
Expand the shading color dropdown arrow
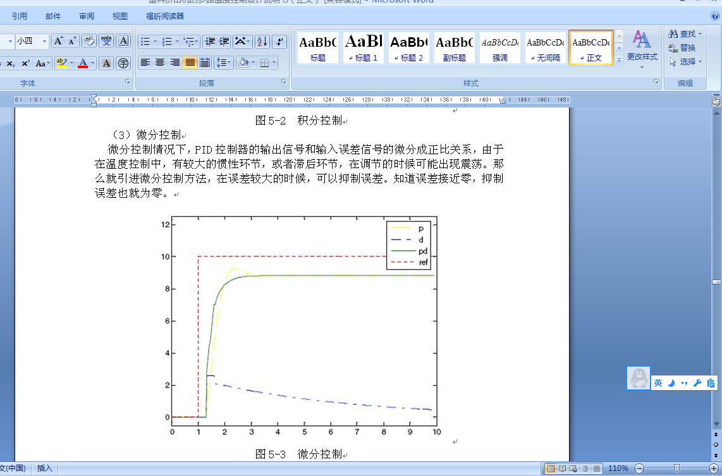point(253,63)
